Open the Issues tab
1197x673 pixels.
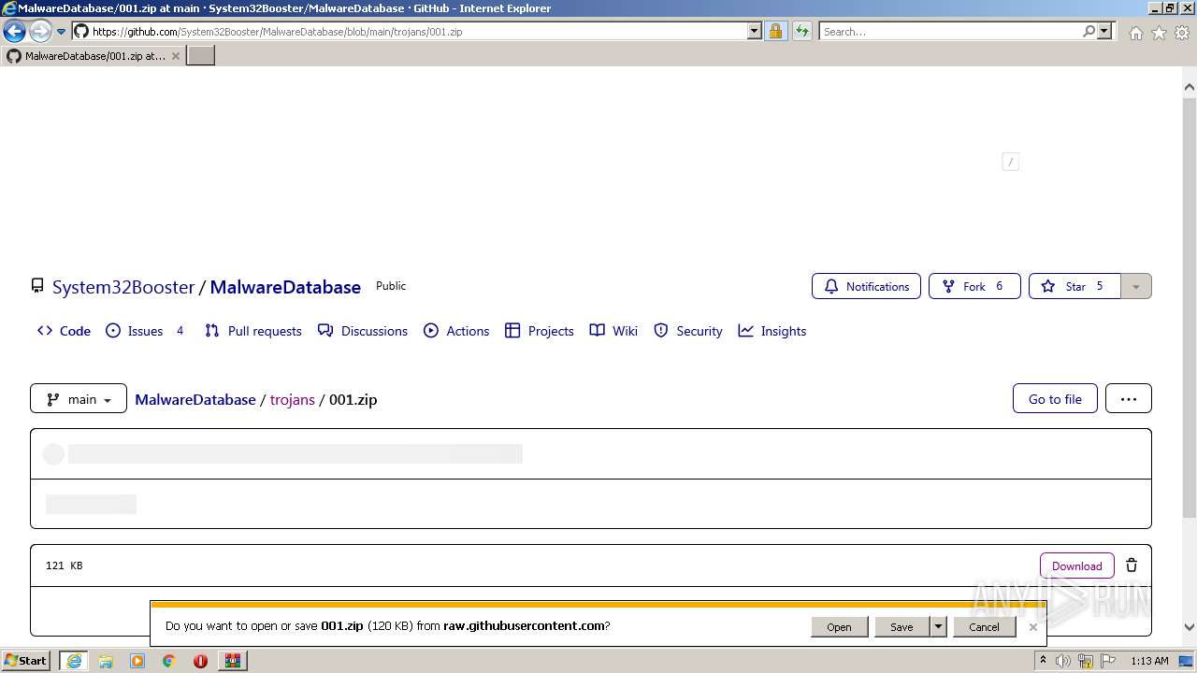(x=145, y=331)
